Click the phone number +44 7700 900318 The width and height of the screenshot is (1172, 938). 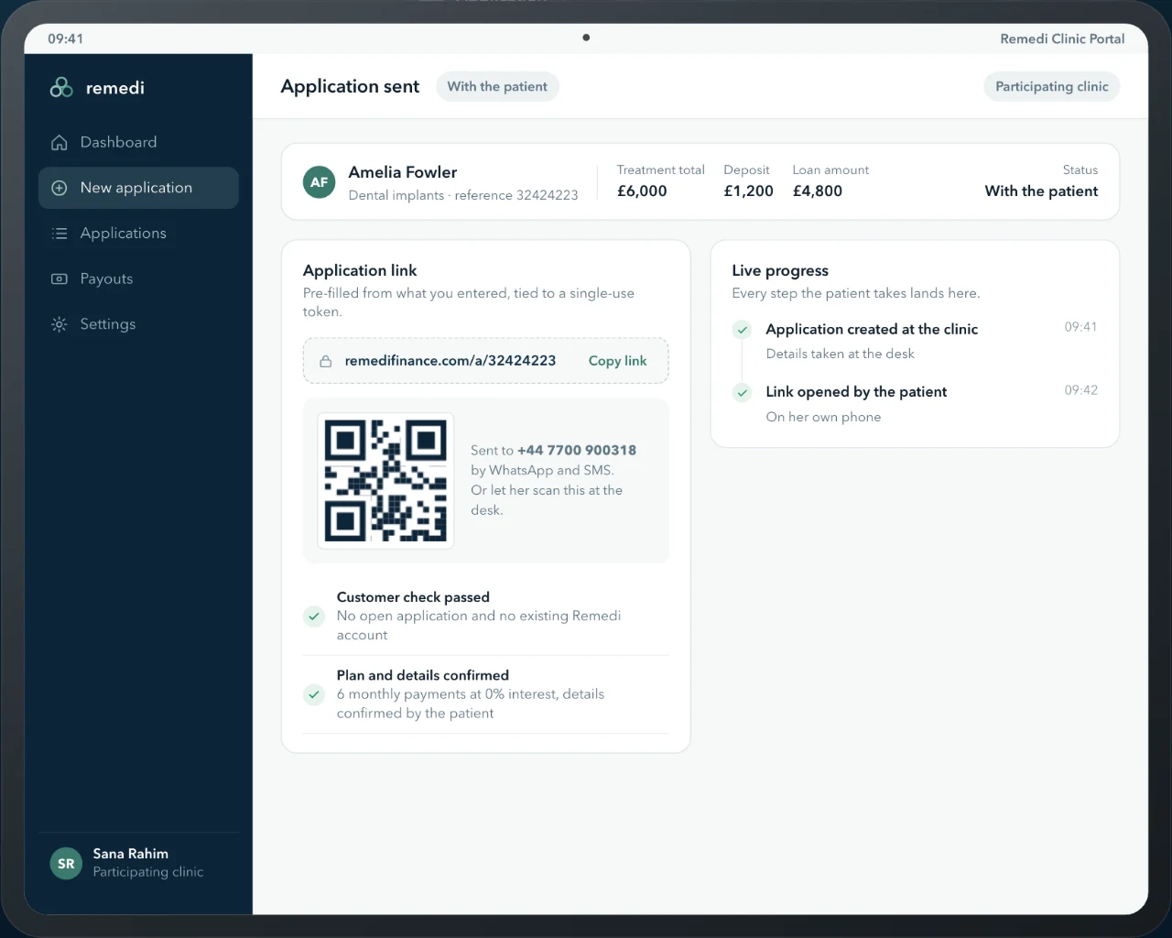[577, 450]
